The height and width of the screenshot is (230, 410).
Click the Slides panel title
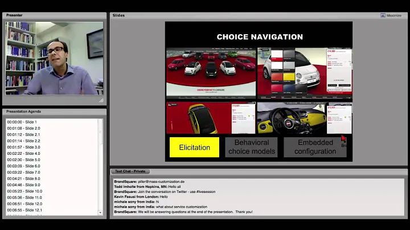point(118,15)
